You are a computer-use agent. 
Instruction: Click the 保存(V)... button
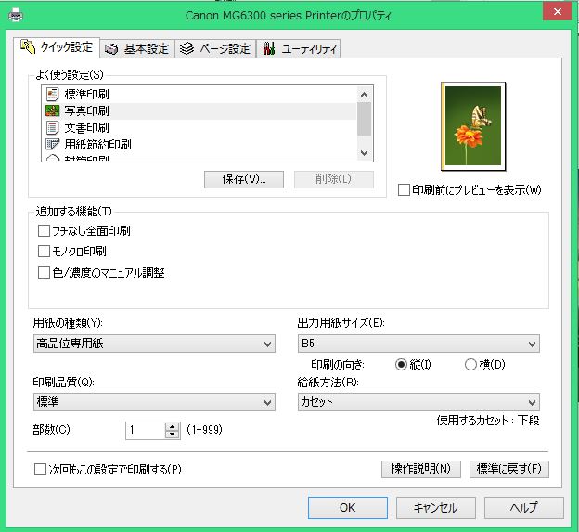(244, 179)
